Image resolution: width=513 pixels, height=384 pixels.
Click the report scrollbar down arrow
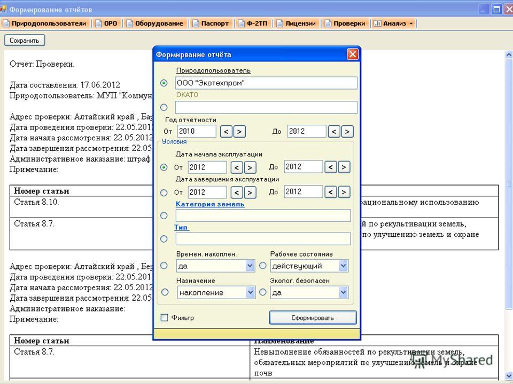pyautogui.click(x=509, y=375)
